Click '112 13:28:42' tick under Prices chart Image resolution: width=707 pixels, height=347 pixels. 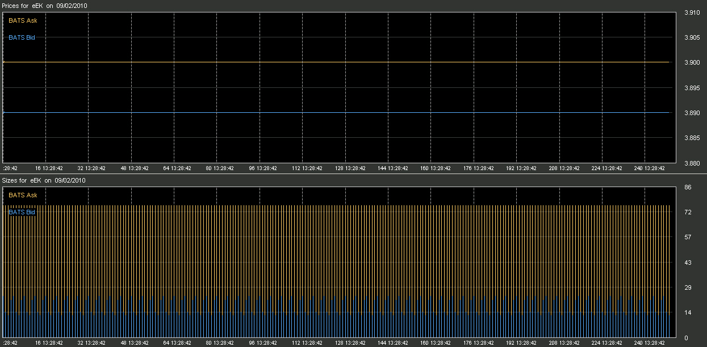pos(307,168)
